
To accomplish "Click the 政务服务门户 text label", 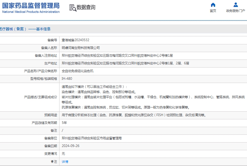I will click(236, 11).
